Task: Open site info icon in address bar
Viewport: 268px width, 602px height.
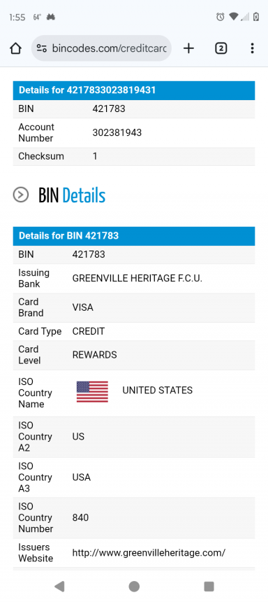Action: point(41,48)
